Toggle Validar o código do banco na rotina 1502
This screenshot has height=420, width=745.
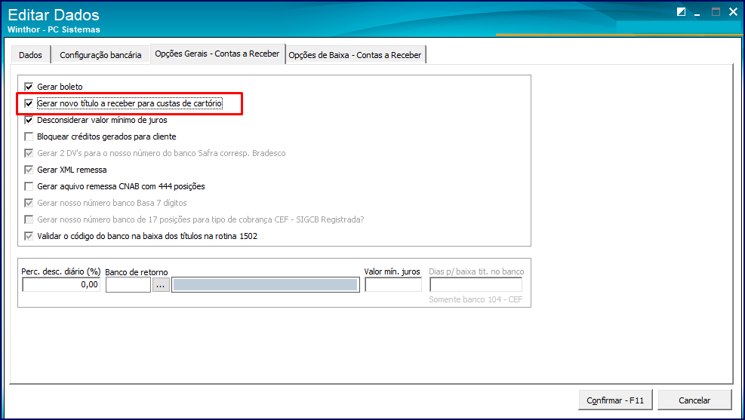[29, 236]
